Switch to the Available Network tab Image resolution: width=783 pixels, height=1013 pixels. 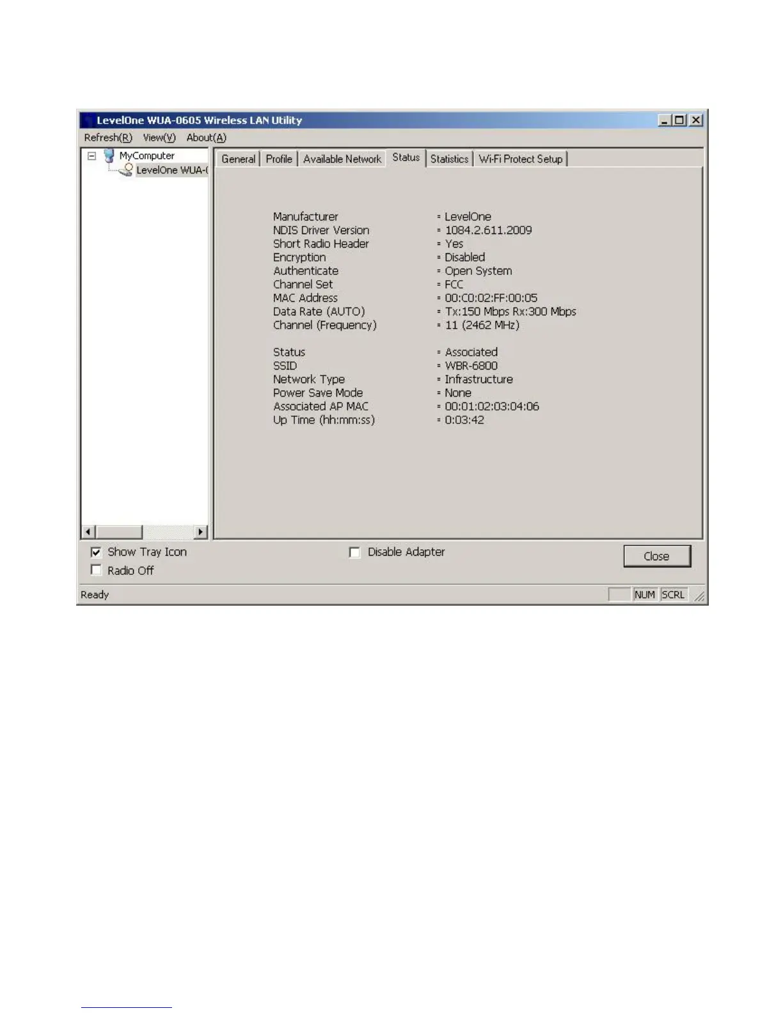pyautogui.click(x=342, y=159)
